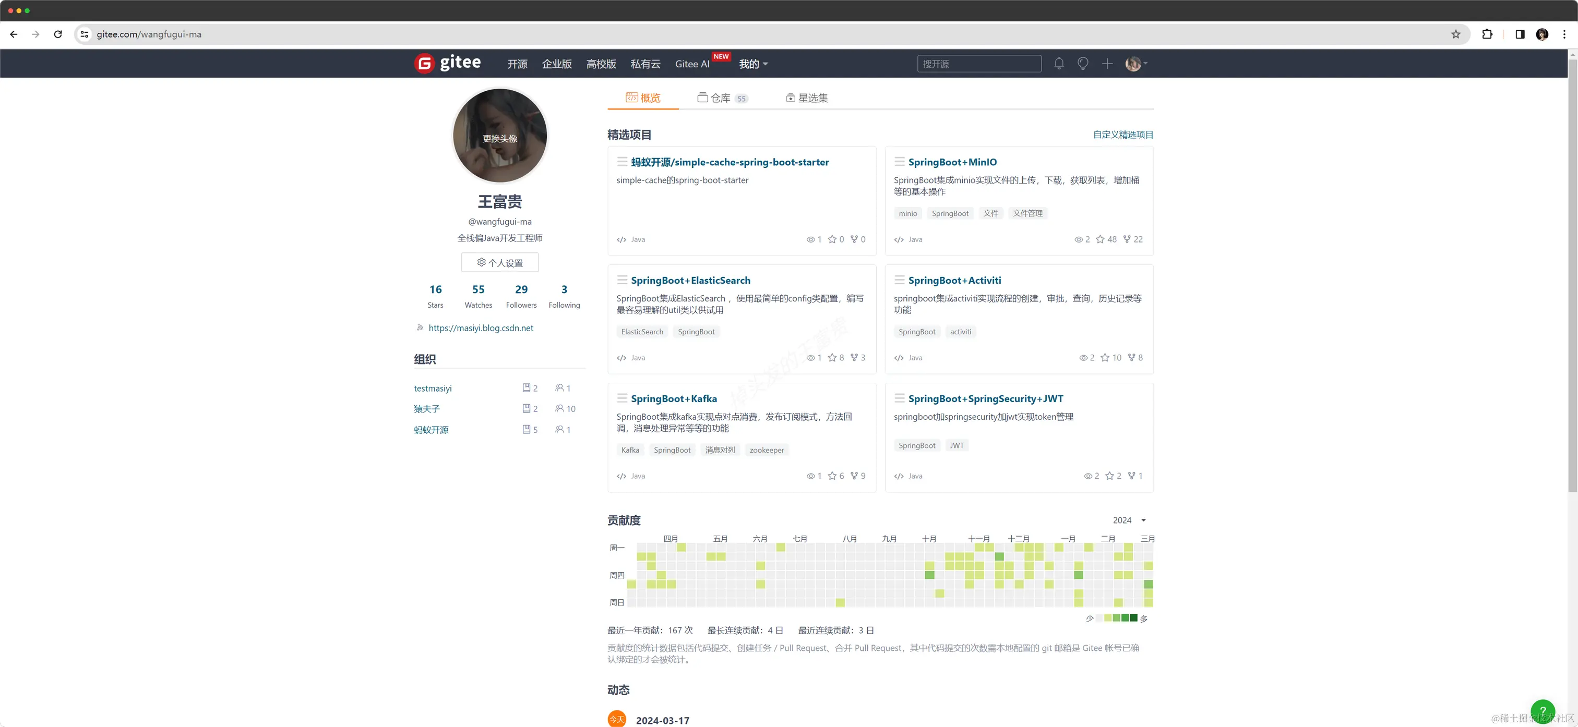Click the 搜开源 search field
1578x727 pixels.
978,64
